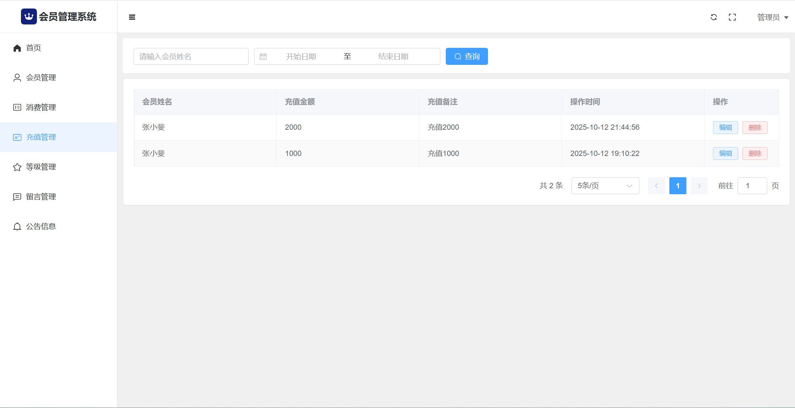This screenshot has height=408, width=795.
Task: Click the home icon next to 首页
Action: click(x=17, y=48)
